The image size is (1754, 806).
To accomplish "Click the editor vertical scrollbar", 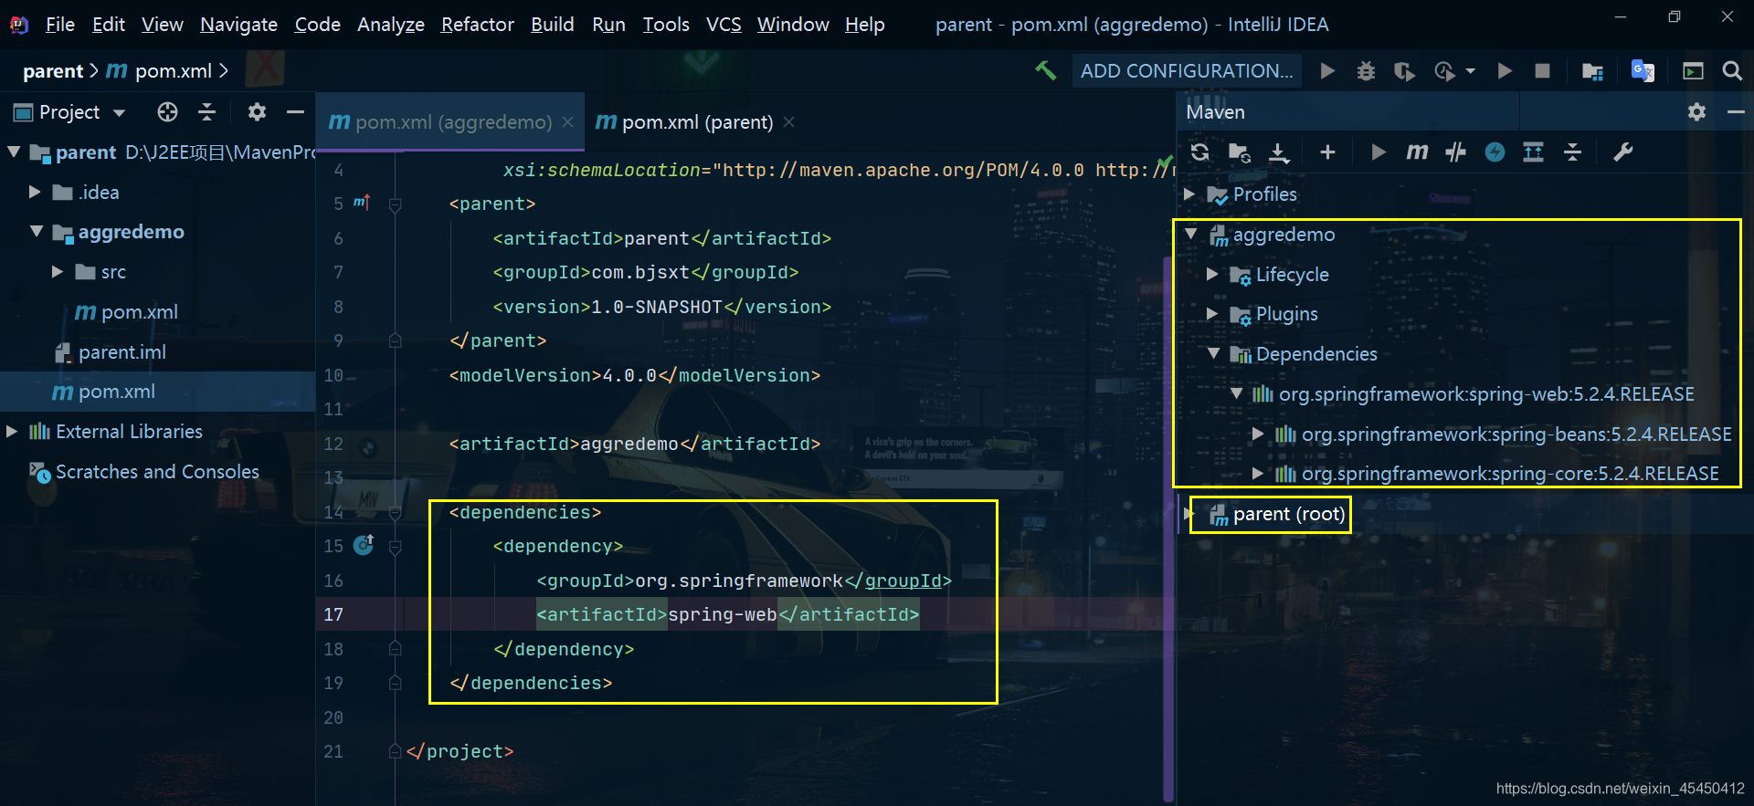I will click(1168, 529).
